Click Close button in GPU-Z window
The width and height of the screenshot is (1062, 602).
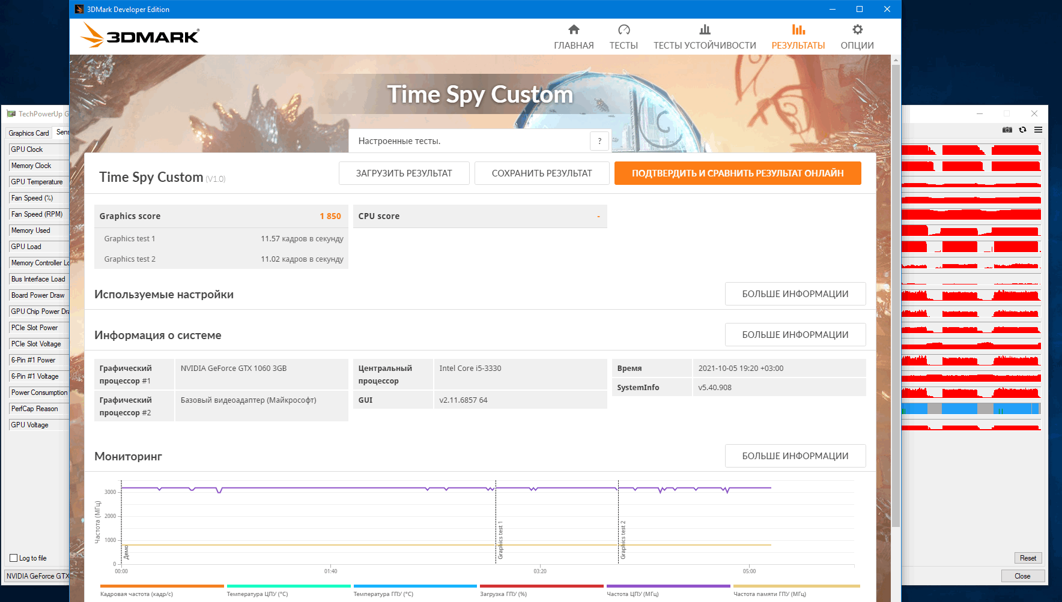point(1022,576)
